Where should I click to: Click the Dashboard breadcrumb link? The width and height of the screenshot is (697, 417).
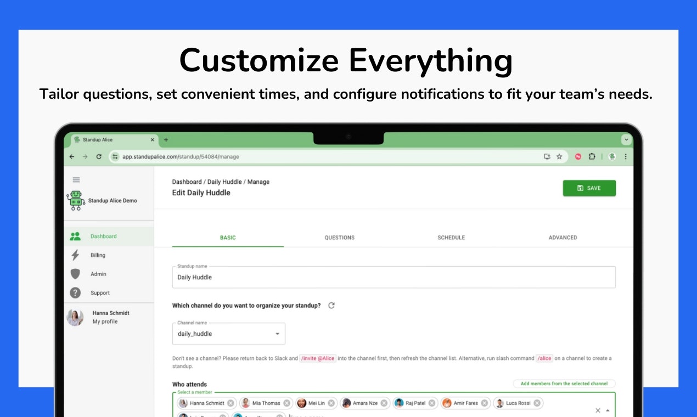pos(187,182)
